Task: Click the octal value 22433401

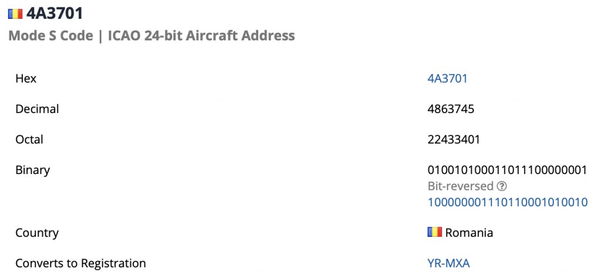Action: 454,139
